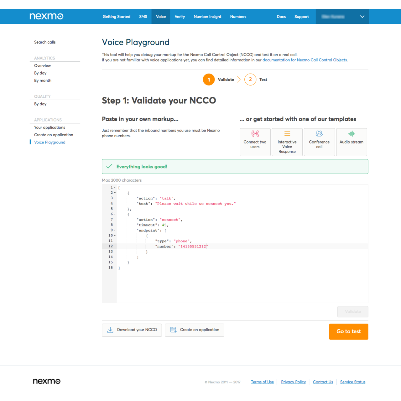401x401 pixels.
Task: Select Your applications in the sidebar
Action: pos(49,127)
